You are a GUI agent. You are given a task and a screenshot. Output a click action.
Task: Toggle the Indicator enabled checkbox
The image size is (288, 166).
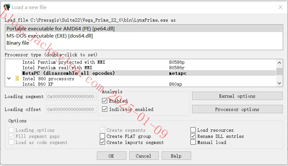pos(105,109)
